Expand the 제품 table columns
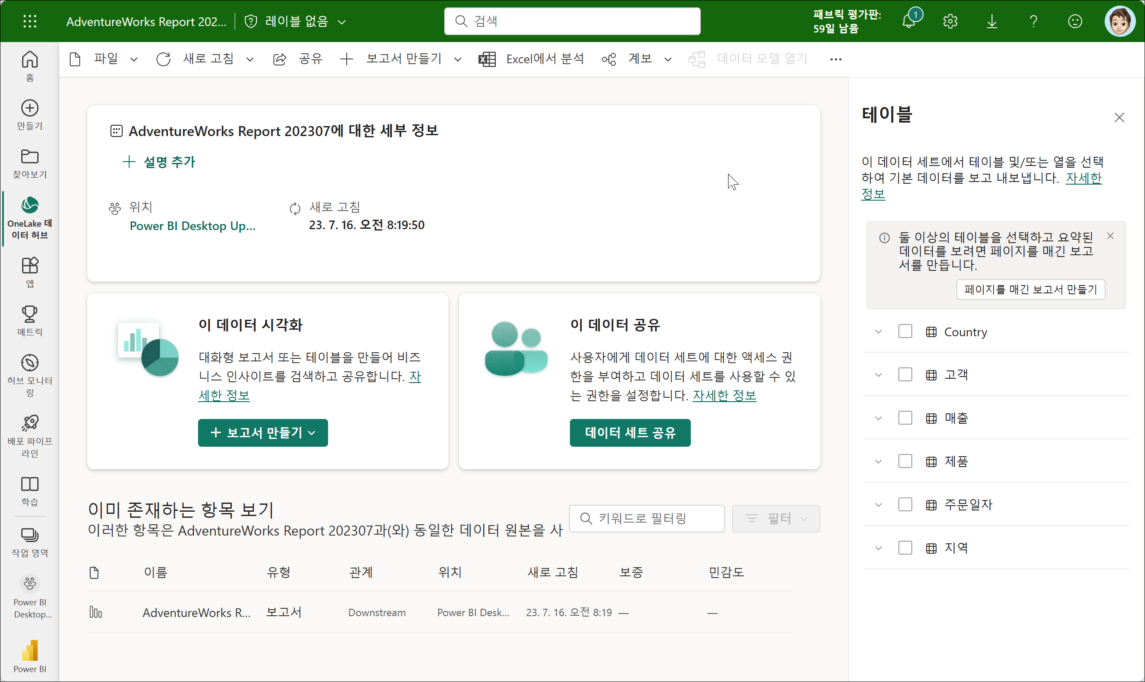This screenshot has width=1145, height=682. 878,461
